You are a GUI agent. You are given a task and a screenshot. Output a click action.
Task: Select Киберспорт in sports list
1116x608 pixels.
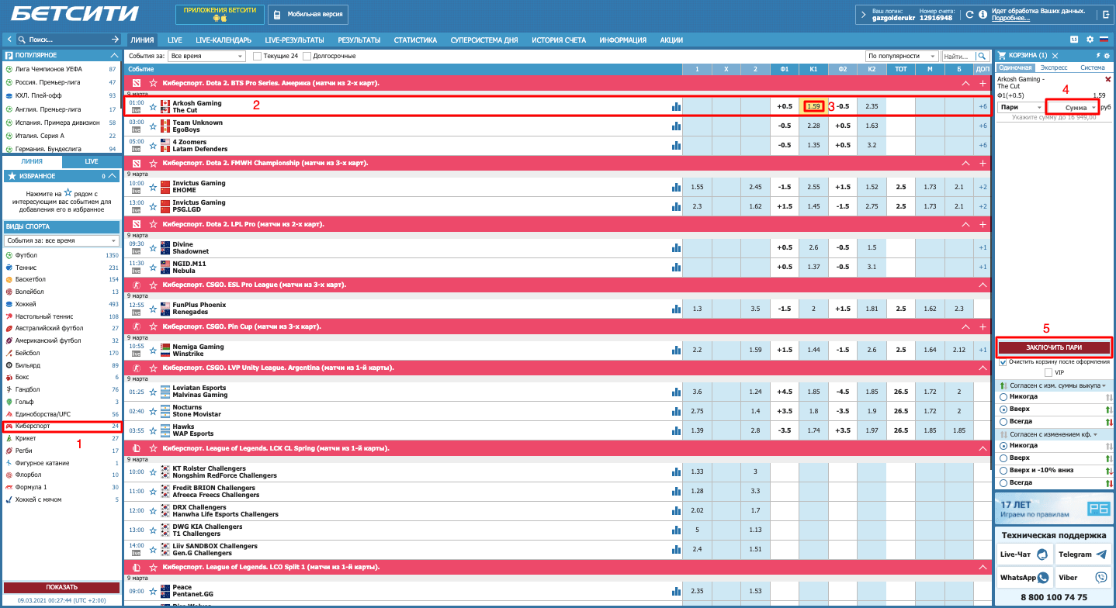pyautogui.click(x=61, y=426)
